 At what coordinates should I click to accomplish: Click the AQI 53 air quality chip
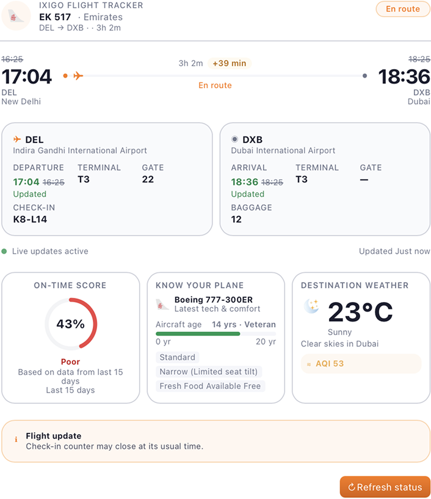coord(361,364)
